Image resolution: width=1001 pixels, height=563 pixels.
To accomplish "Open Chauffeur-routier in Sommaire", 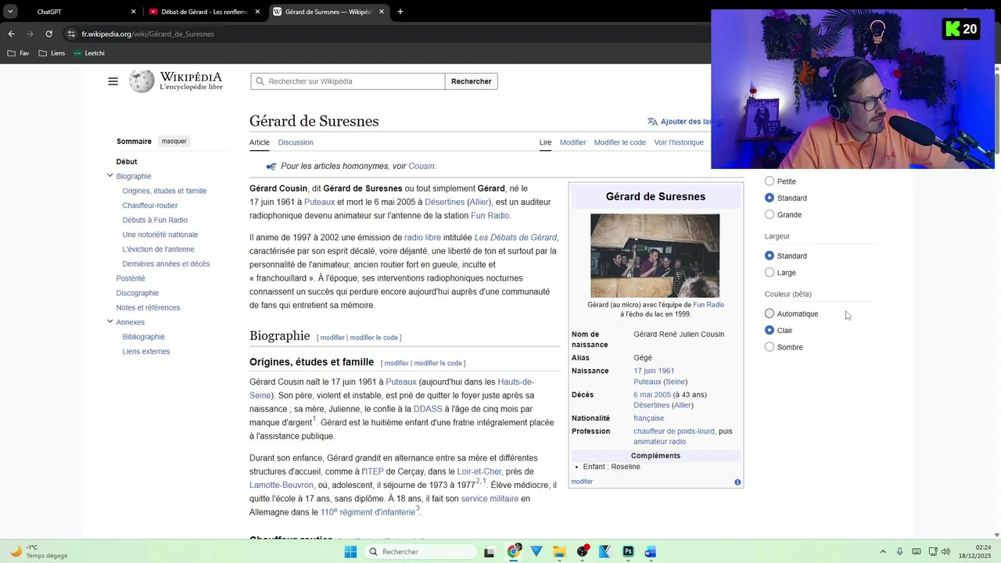I will 150,206.
